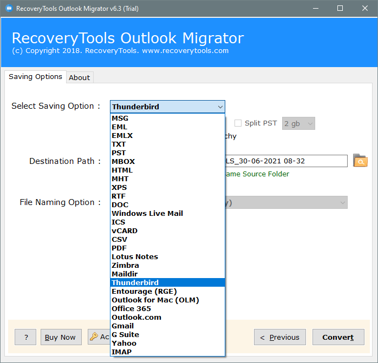Choose Lotus Notes from the list
The height and width of the screenshot is (363, 378).
[167, 257]
